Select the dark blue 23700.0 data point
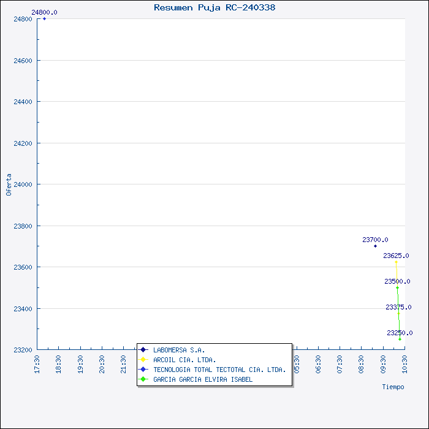The image size is (429, 429). click(375, 246)
